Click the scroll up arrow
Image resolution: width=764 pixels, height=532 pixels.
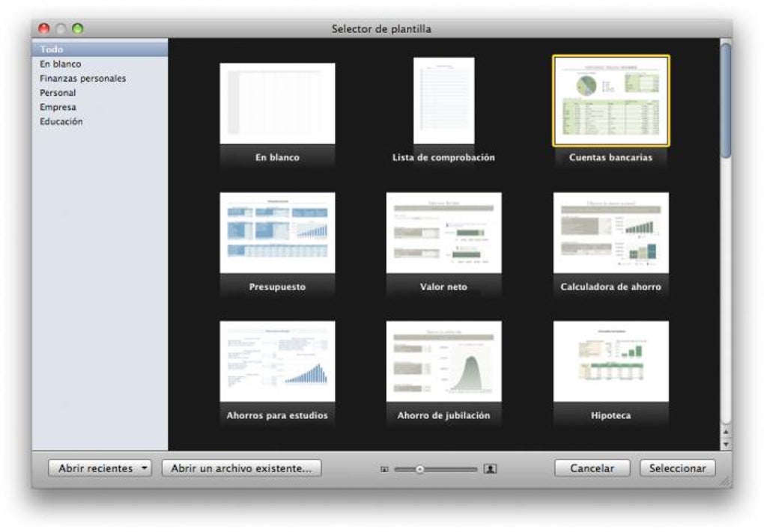click(x=726, y=432)
